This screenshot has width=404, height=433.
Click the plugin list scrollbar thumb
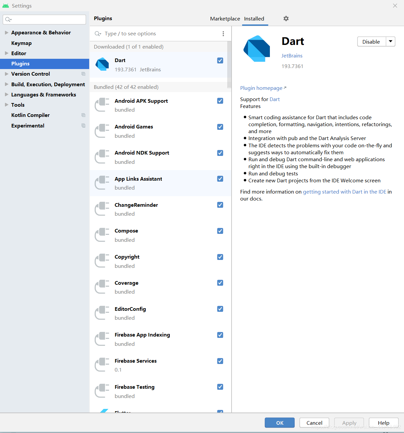coord(229,65)
